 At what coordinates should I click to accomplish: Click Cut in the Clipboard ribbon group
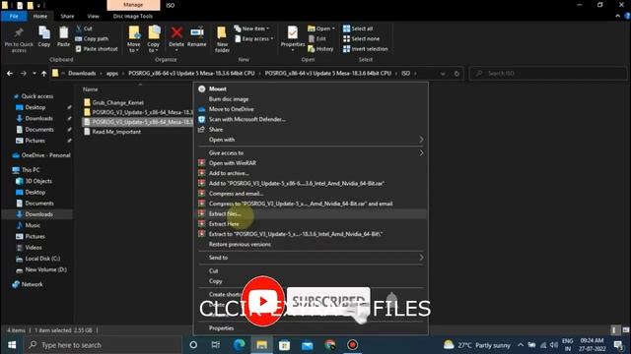(84, 29)
